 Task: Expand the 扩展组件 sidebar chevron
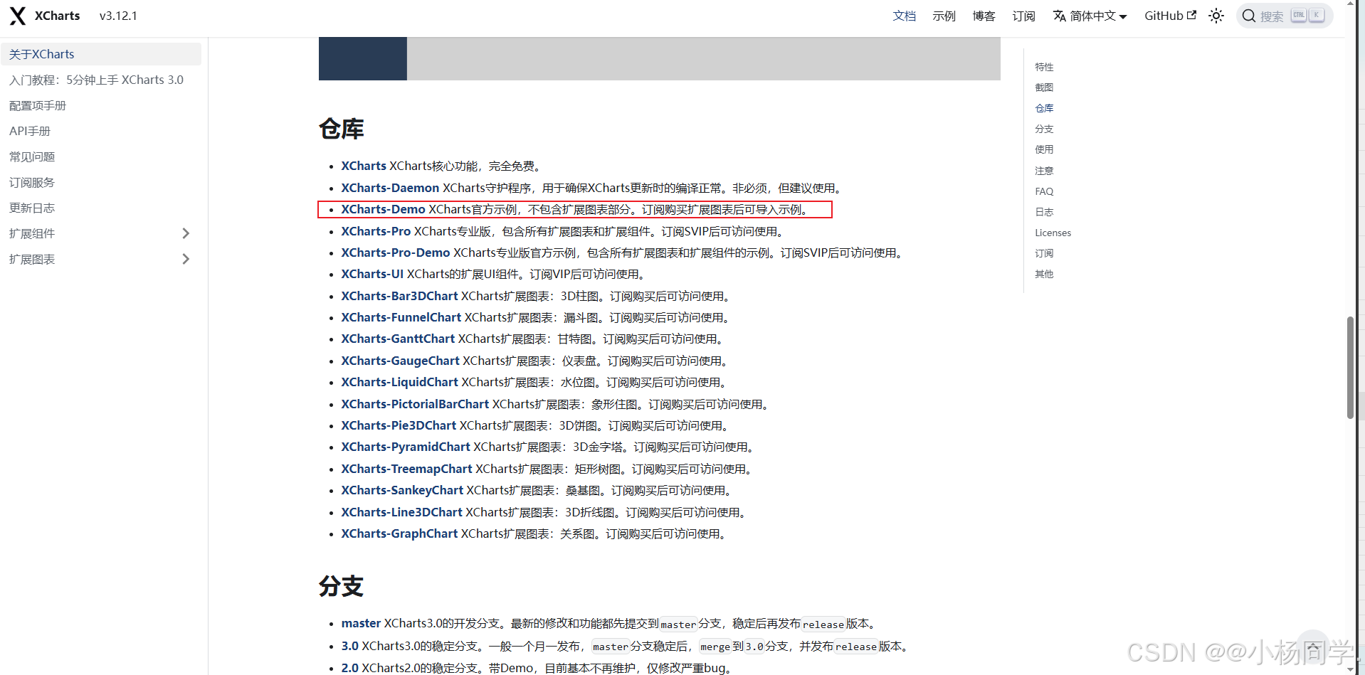186,233
